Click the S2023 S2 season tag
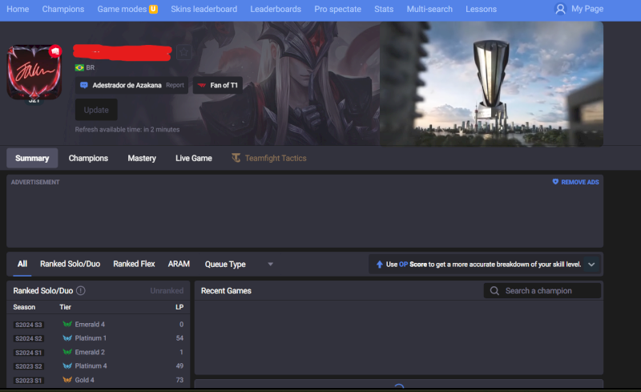The image size is (641, 392). click(29, 366)
